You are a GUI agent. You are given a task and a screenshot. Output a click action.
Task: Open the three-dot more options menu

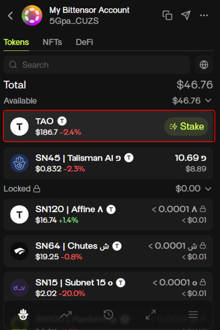click(x=204, y=15)
